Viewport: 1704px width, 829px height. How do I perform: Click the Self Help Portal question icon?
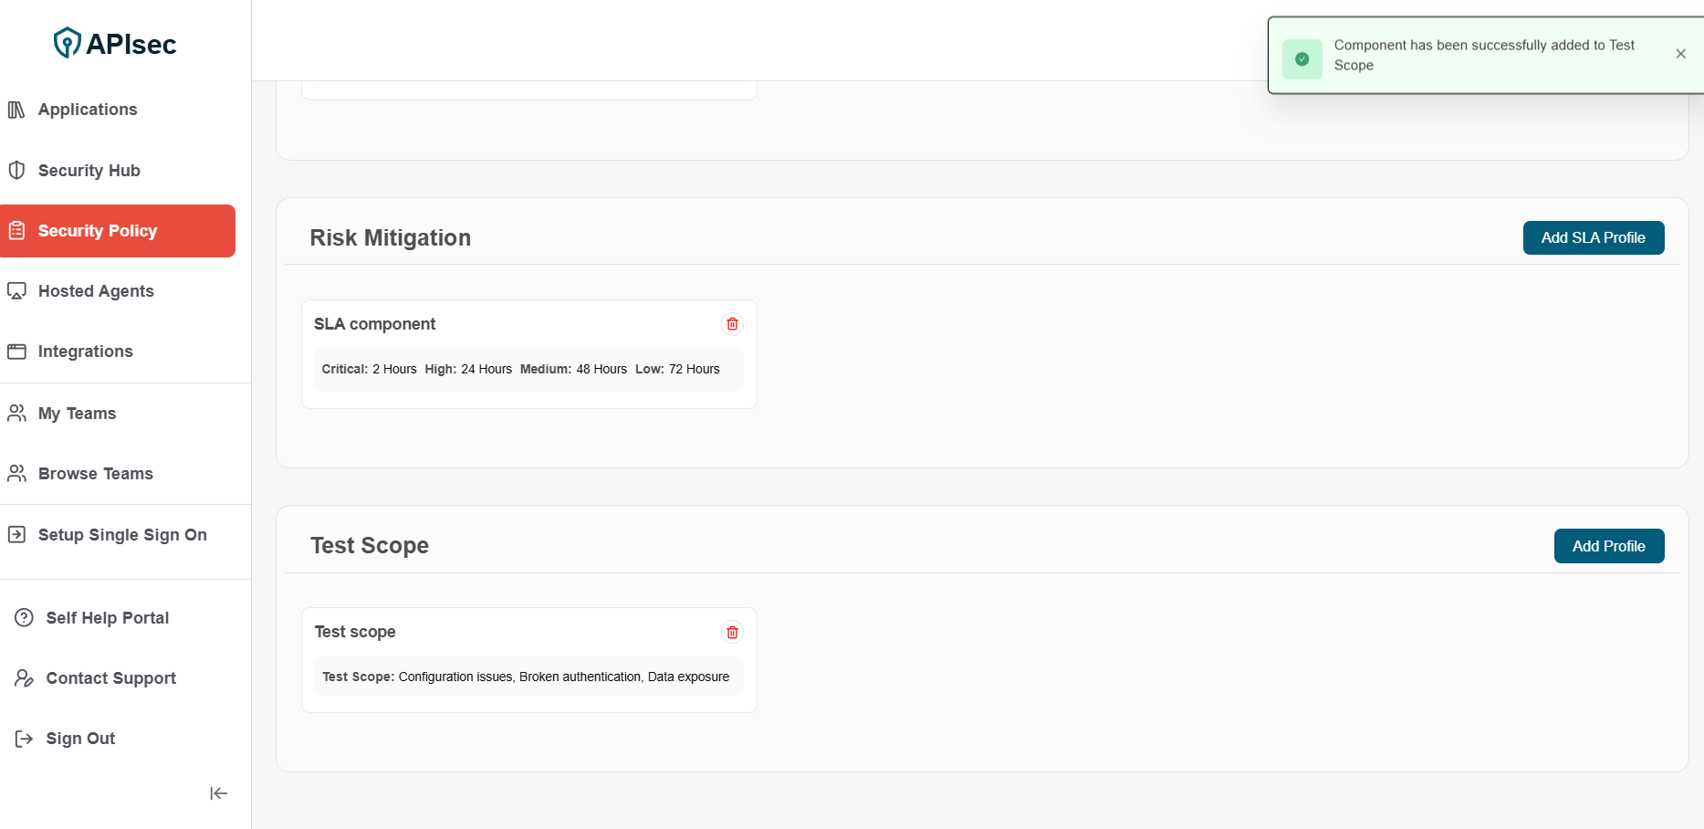pyautogui.click(x=24, y=618)
